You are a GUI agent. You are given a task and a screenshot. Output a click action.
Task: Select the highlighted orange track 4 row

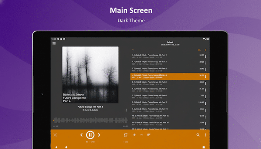170,76
